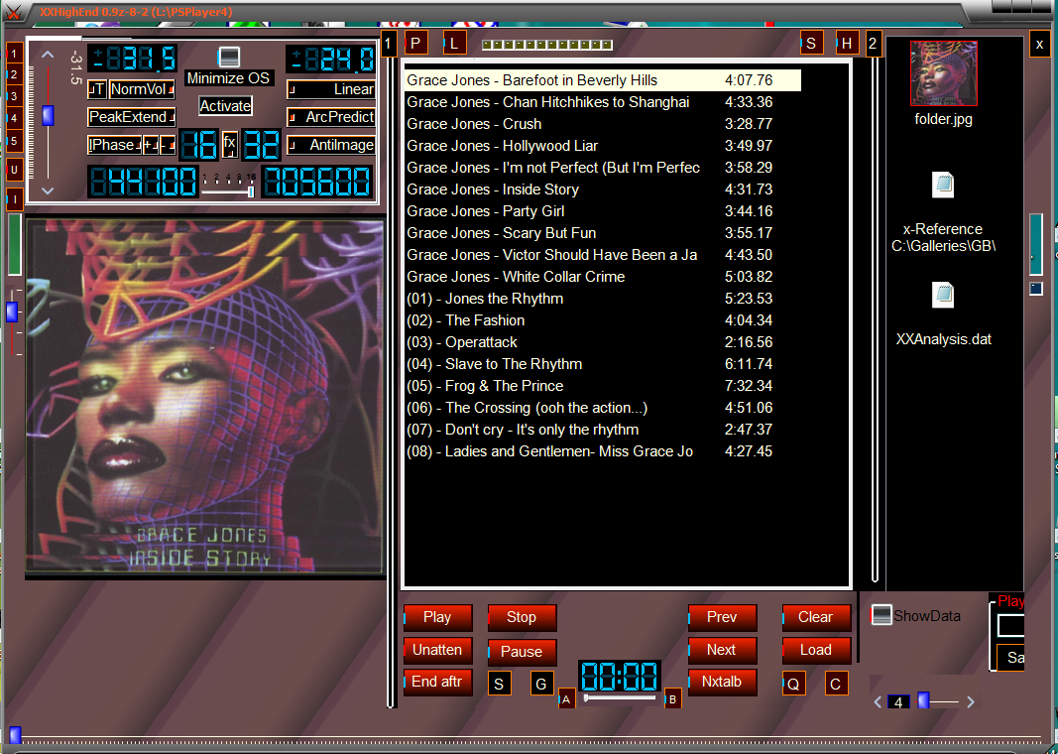
Task: Click the G button below Pause
Action: pyautogui.click(x=541, y=684)
